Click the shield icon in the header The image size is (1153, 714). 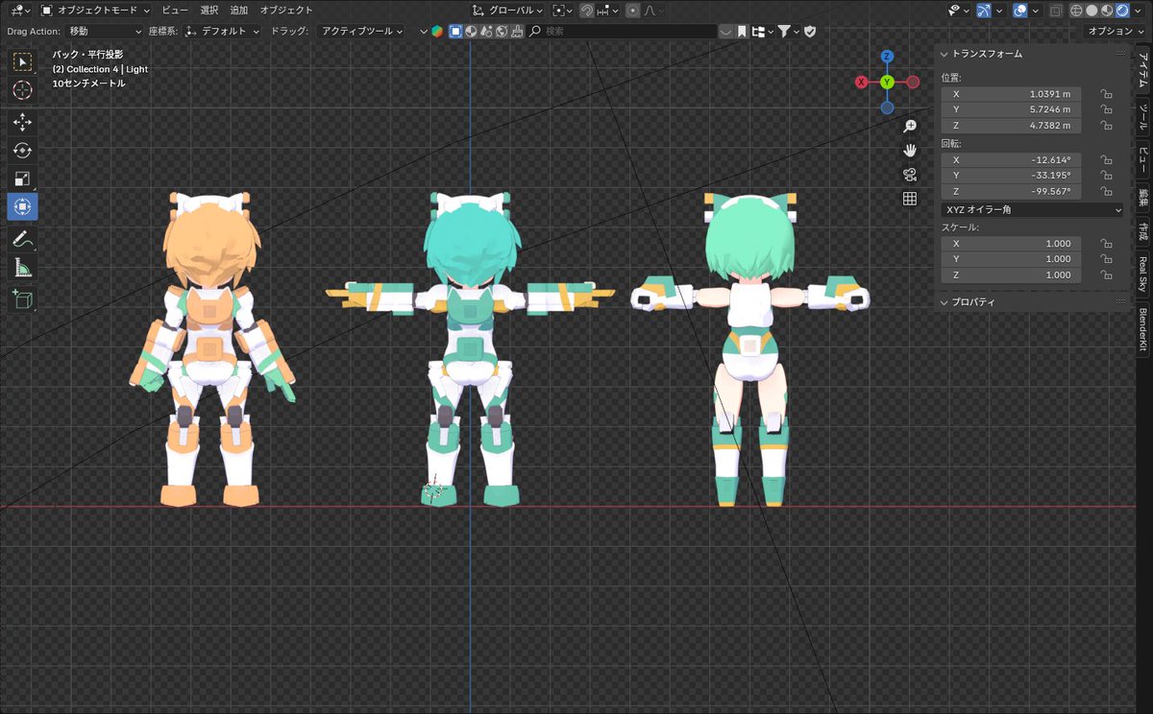coord(810,32)
